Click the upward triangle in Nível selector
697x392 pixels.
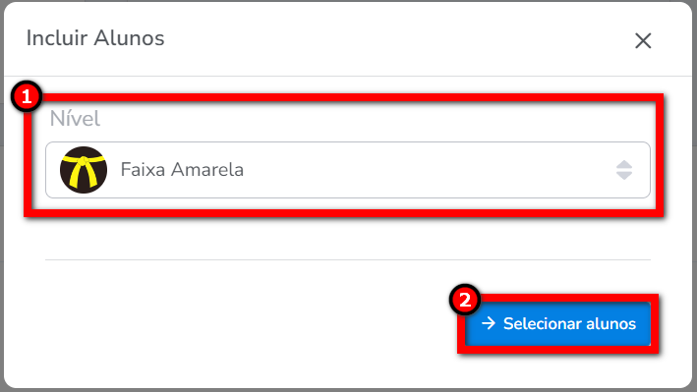tap(624, 164)
